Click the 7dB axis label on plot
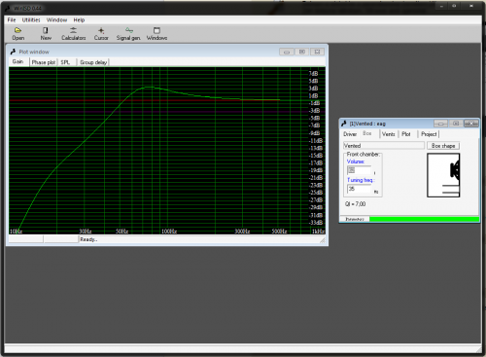Image resolution: width=486 pixels, height=357 pixels. [x=313, y=74]
